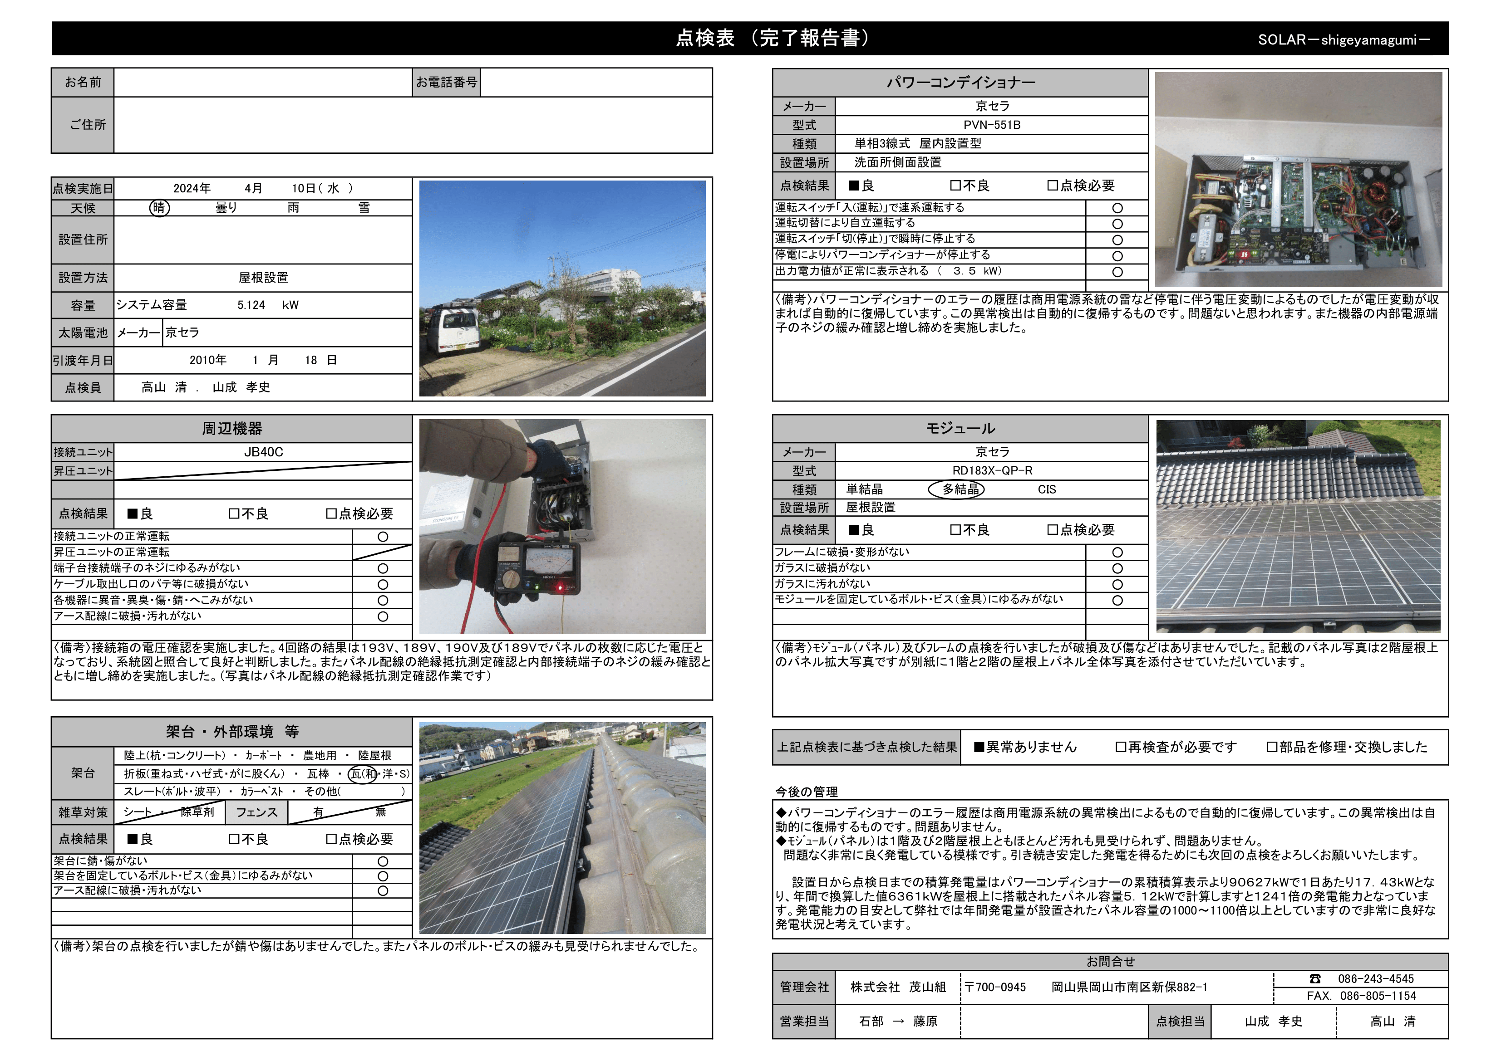Check 不良 box in パワーコンディショナー section

955,186
